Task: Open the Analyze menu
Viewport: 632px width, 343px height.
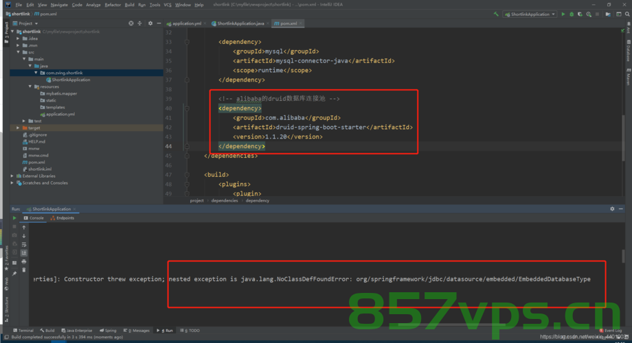Action: point(93,5)
